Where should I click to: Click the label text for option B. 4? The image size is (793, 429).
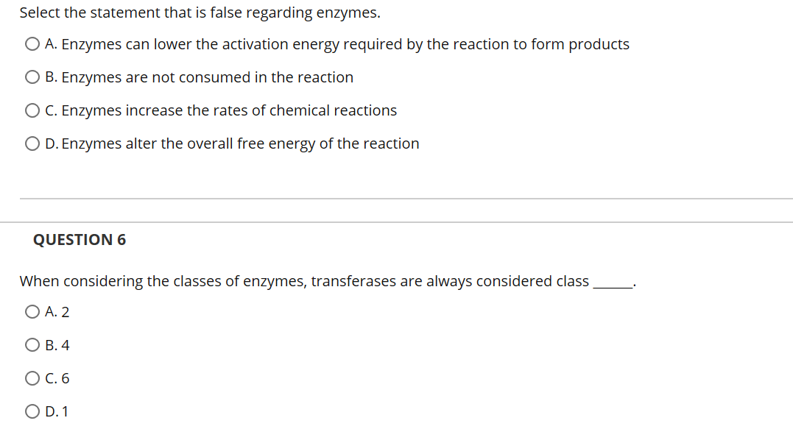pos(57,344)
